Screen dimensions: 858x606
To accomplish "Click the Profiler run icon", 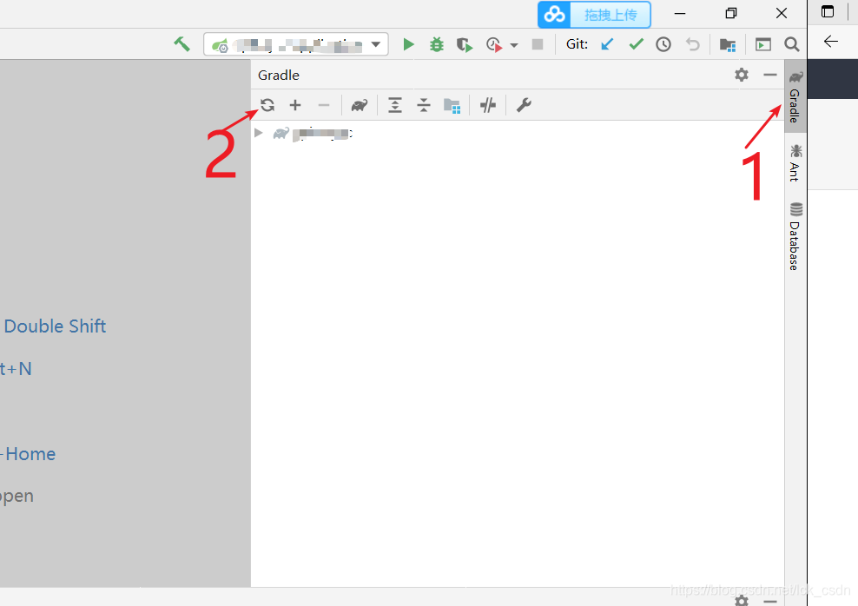I will (x=494, y=45).
